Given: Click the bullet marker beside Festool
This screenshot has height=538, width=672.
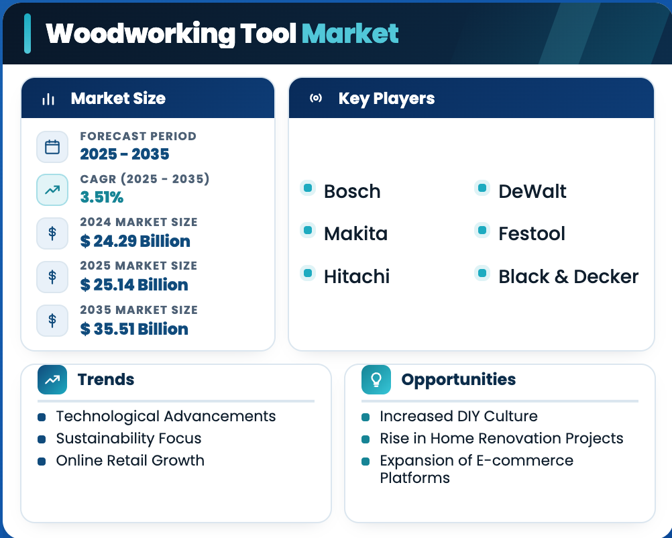Looking at the screenshot, I should coord(482,230).
